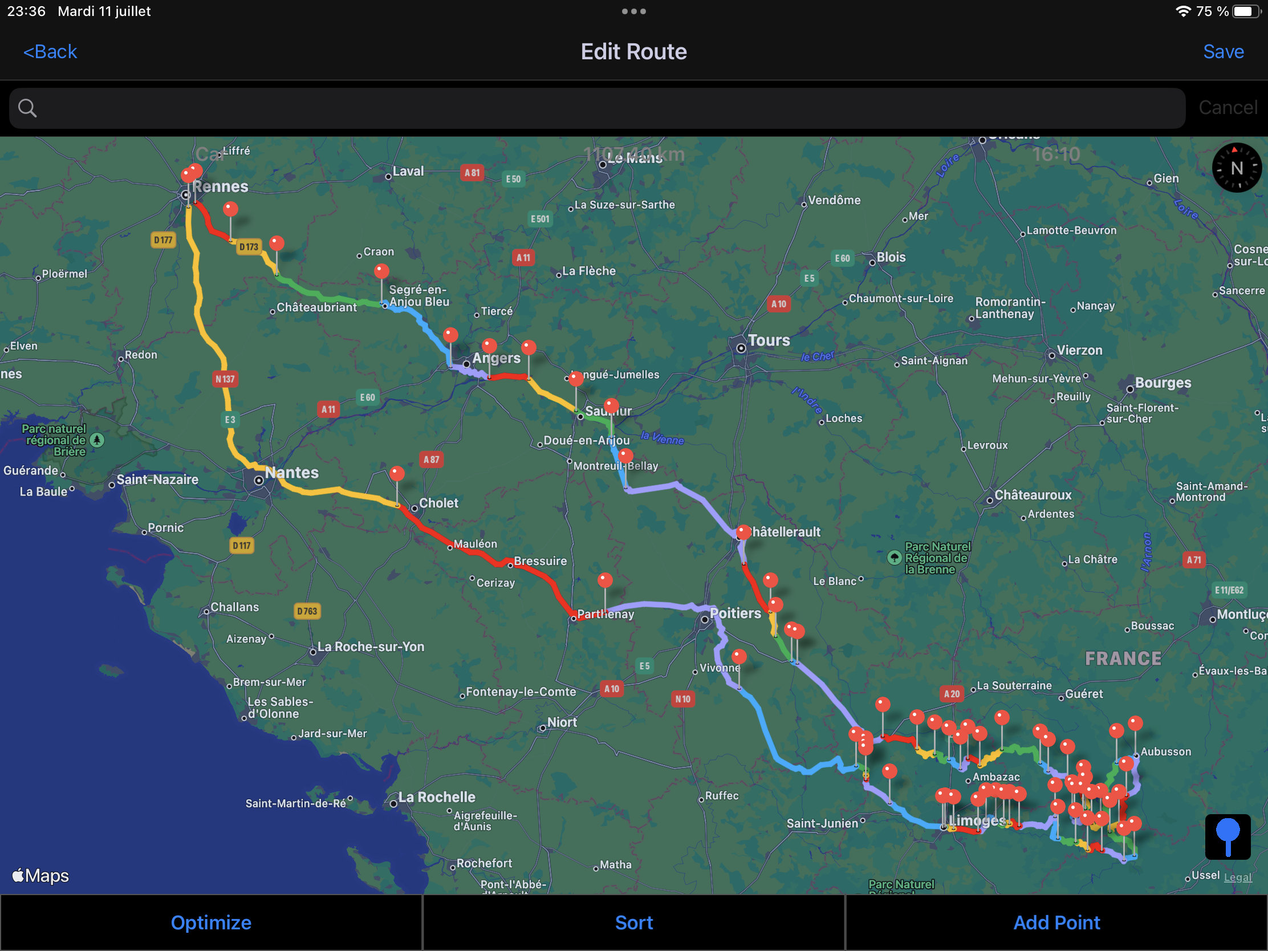Add a new point to route
Viewport: 1268px width, 951px height.
coord(1056,922)
